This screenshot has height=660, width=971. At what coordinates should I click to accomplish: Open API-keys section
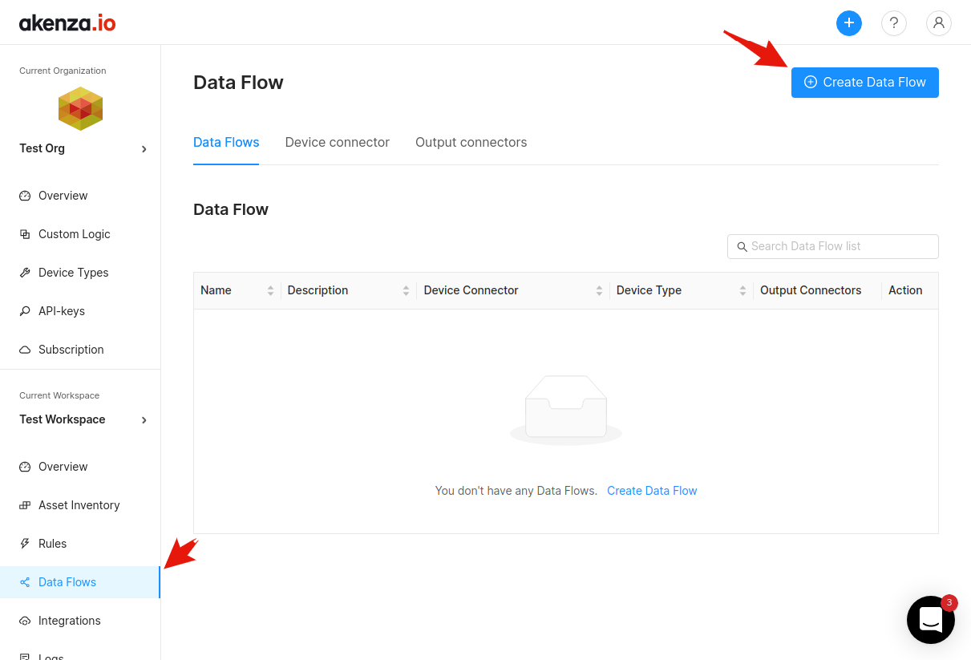point(61,311)
